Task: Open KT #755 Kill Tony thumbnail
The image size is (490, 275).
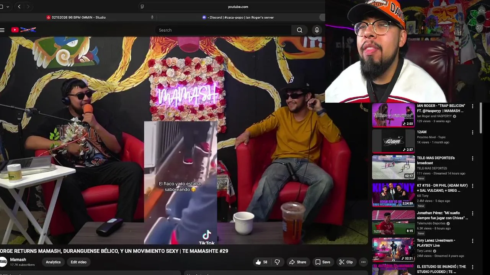Action: [393, 195]
